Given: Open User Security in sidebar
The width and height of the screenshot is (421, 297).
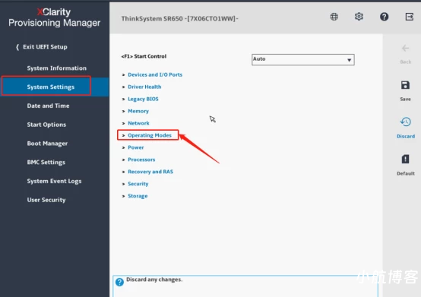Looking at the screenshot, I should [46, 200].
